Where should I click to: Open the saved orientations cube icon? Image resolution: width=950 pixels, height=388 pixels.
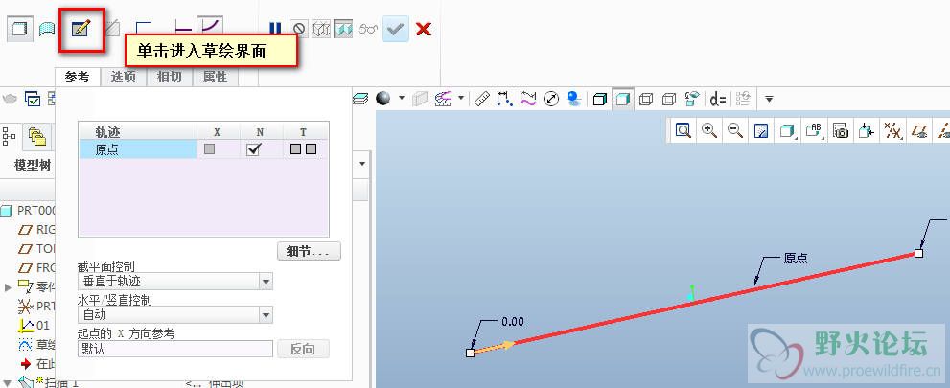pyautogui.click(x=788, y=130)
